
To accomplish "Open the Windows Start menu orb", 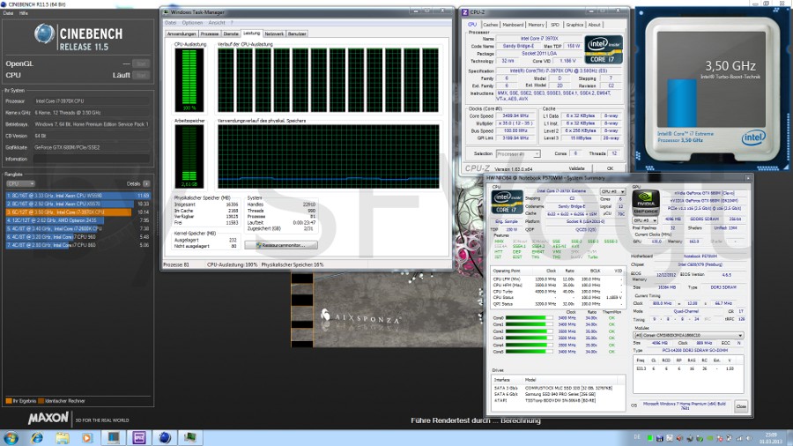I will (x=11, y=438).
